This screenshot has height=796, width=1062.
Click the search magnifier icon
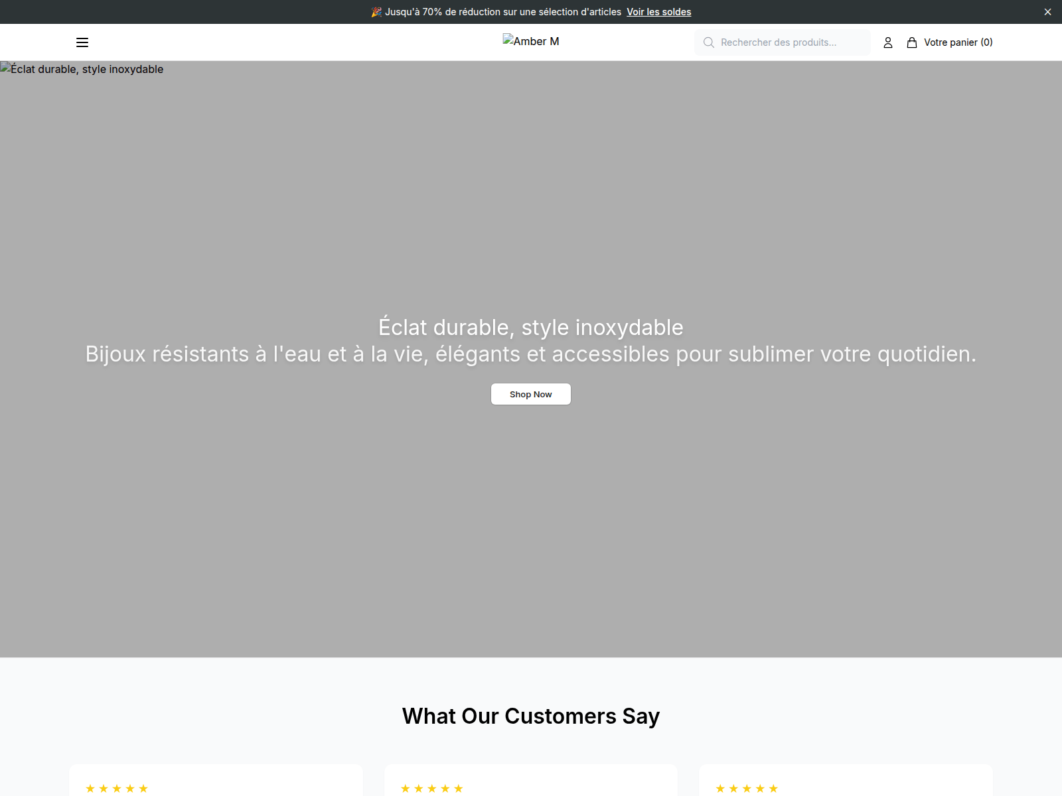coord(709,42)
